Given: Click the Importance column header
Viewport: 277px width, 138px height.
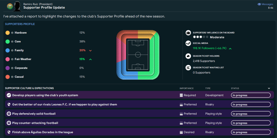Looking at the screenshot, I should pyautogui.click(x=186, y=88).
